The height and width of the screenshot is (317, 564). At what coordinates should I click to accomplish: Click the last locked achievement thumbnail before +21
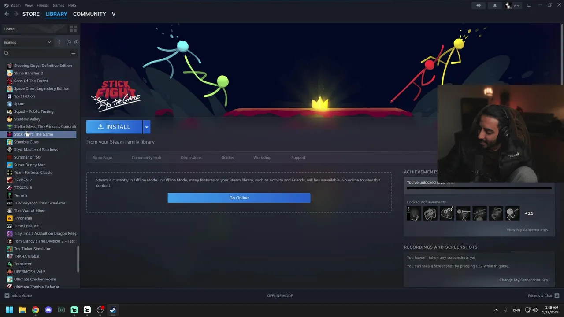pyautogui.click(x=512, y=213)
